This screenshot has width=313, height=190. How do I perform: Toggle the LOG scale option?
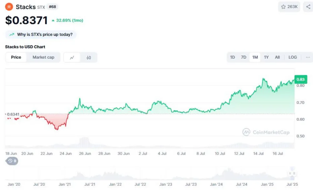coord(293,57)
